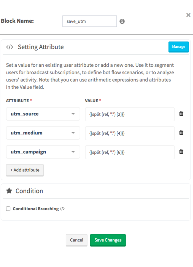193x267 pixels.
Task: Click the utm_source value field
Action: 130,114
